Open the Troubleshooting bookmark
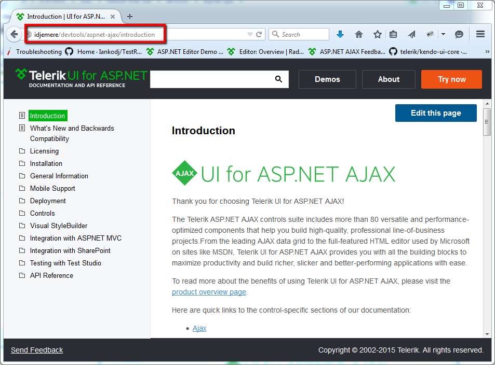 click(35, 52)
